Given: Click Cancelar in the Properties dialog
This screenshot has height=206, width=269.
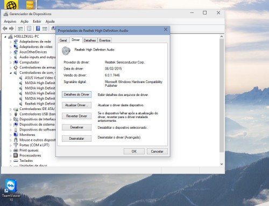Looking at the screenshot, I should pos(157,152).
